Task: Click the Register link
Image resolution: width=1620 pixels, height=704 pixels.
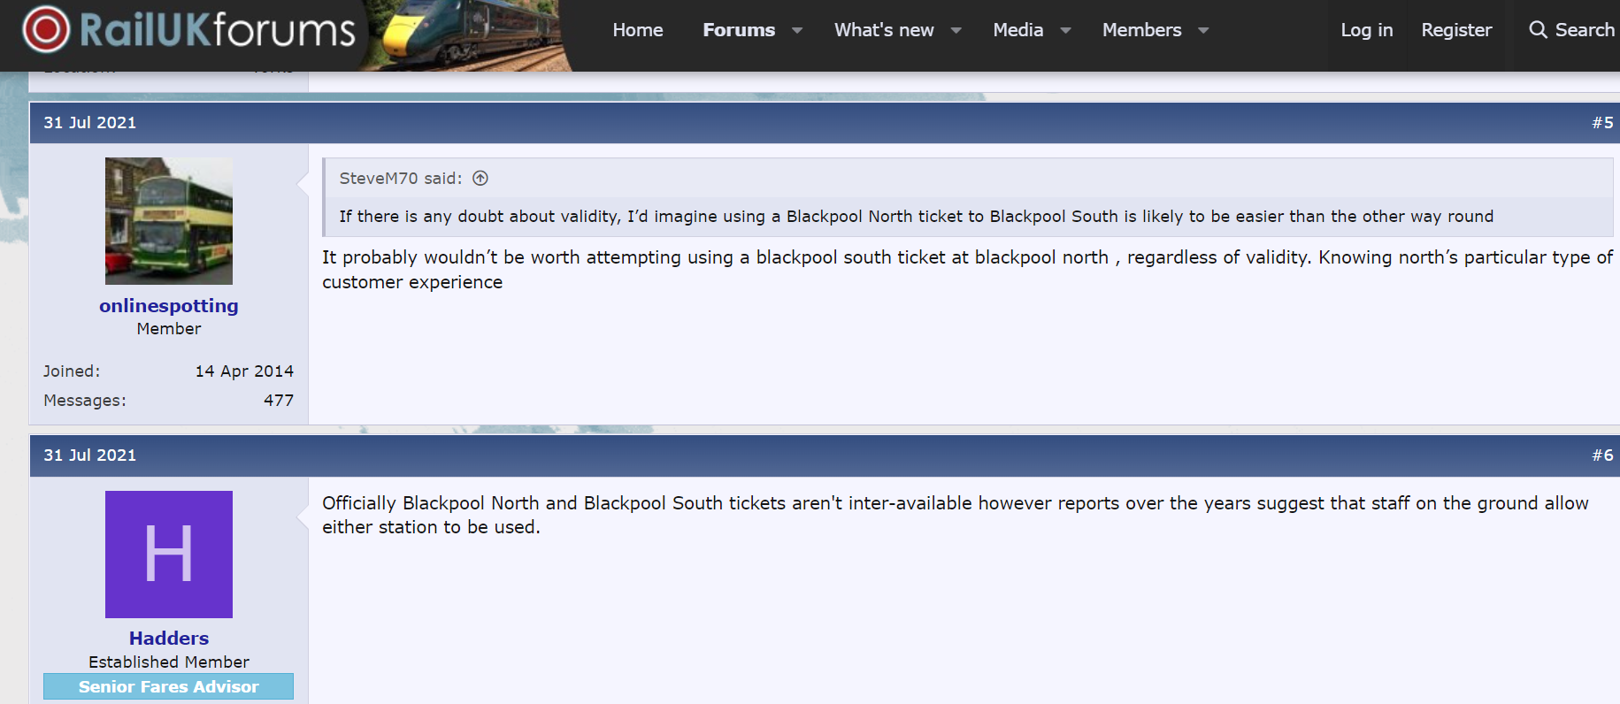Action: pyautogui.click(x=1456, y=30)
